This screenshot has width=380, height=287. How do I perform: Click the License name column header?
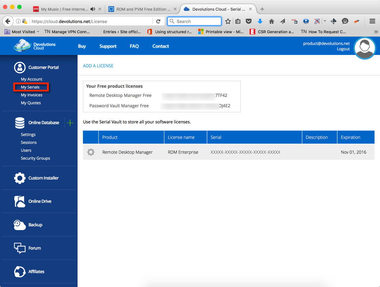point(186,137)
